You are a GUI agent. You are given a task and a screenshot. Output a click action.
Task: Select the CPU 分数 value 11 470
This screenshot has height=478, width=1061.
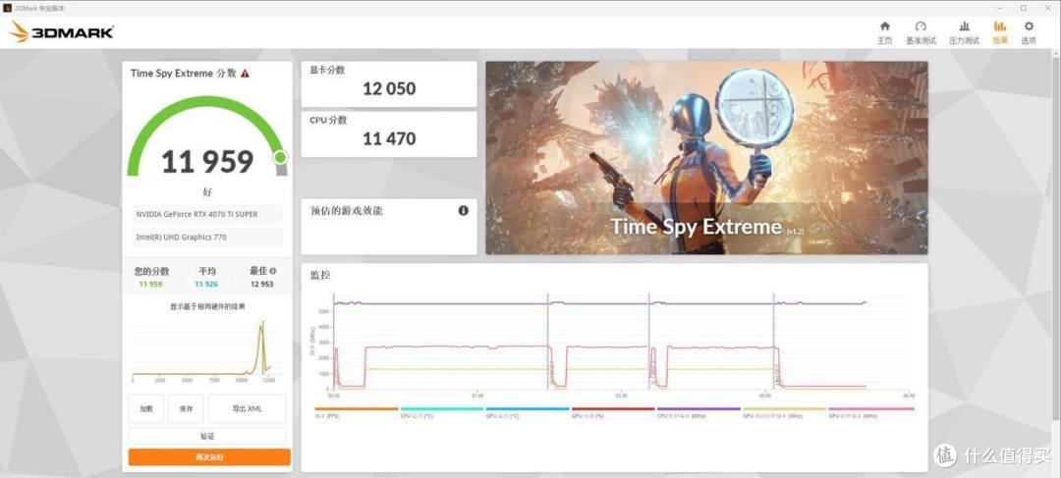point(389,138)
